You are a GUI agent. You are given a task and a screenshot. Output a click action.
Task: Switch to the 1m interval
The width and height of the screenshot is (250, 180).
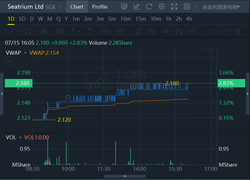(76, 19)
